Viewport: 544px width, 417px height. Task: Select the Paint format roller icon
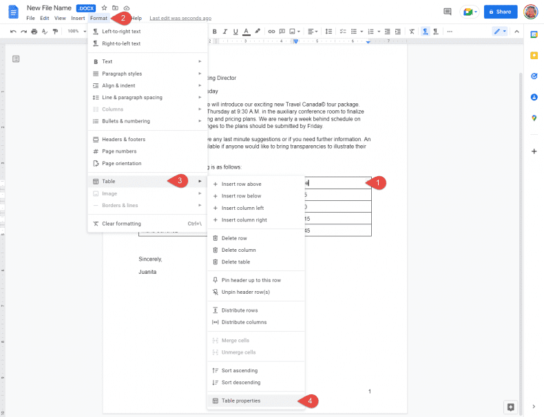[54, 31]
